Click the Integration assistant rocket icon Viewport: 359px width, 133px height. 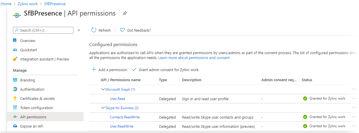pos(15,59)
